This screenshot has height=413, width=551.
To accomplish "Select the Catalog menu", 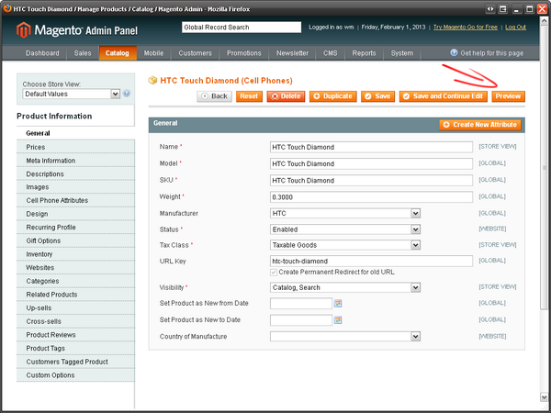I will (118, 53).
